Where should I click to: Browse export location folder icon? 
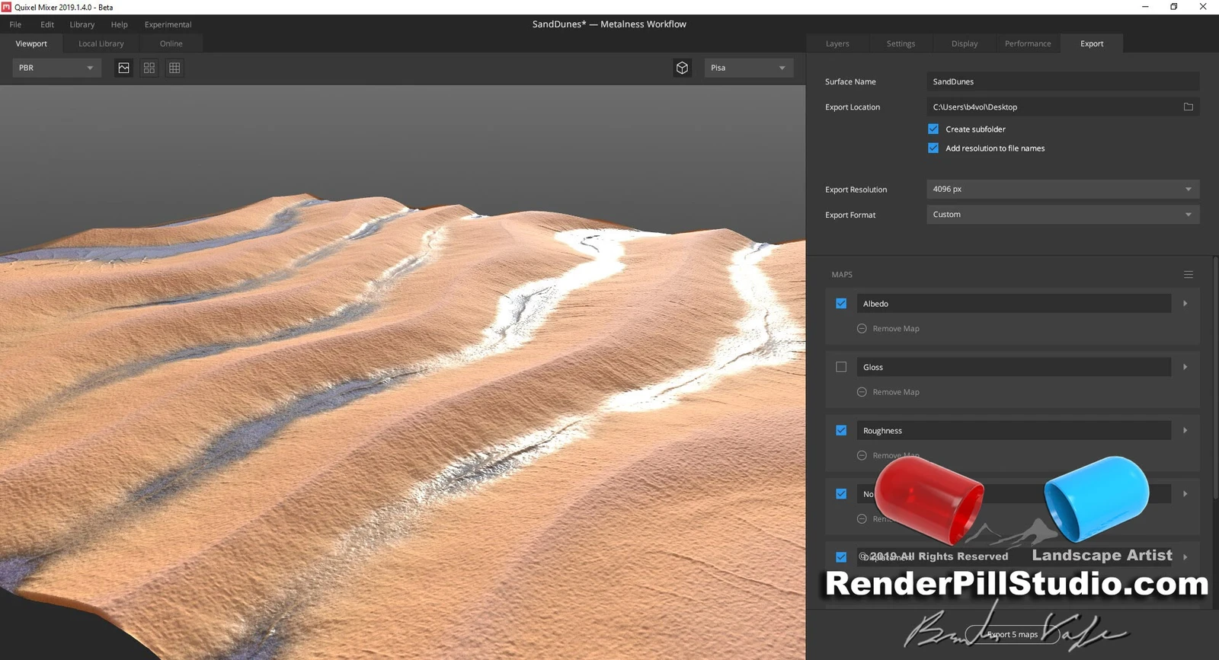pyautogui.click(x=1188, y=107)
